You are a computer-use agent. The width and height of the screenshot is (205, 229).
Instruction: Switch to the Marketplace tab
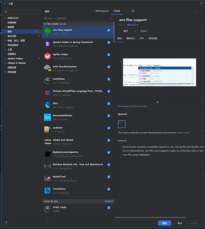(x=102, y=11)
